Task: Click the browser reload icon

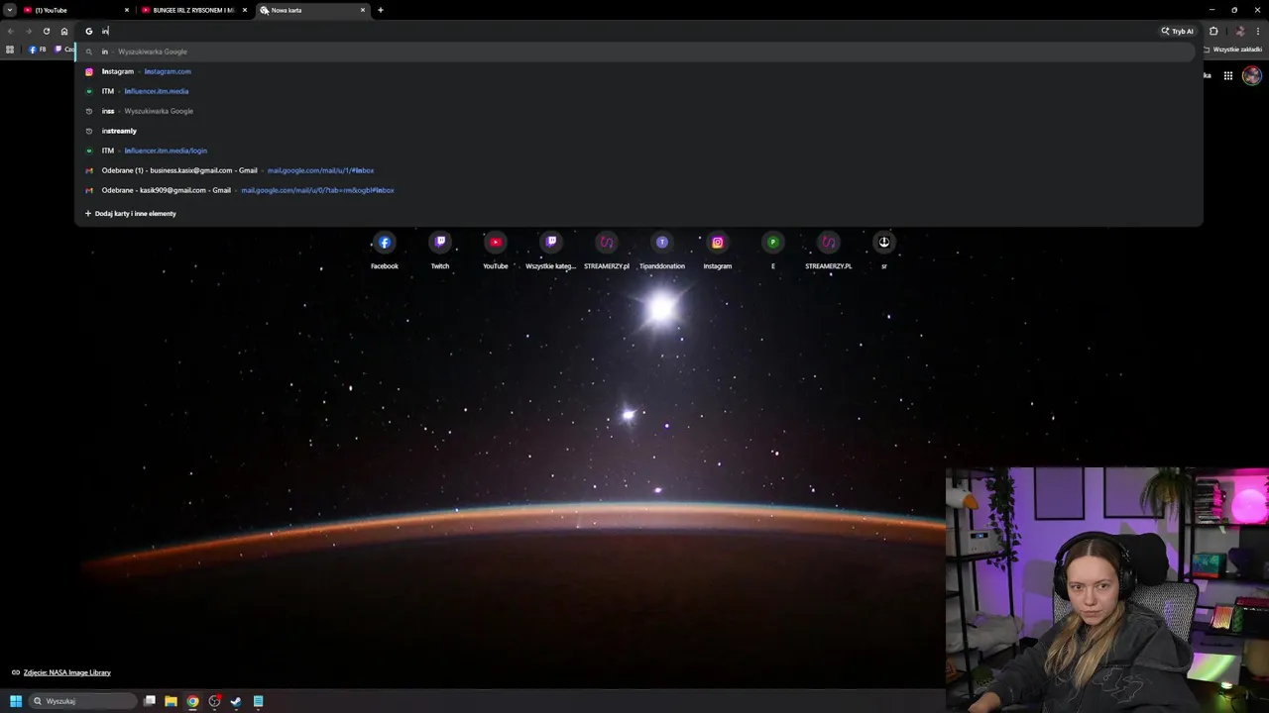Action: [x=46, y=31]
